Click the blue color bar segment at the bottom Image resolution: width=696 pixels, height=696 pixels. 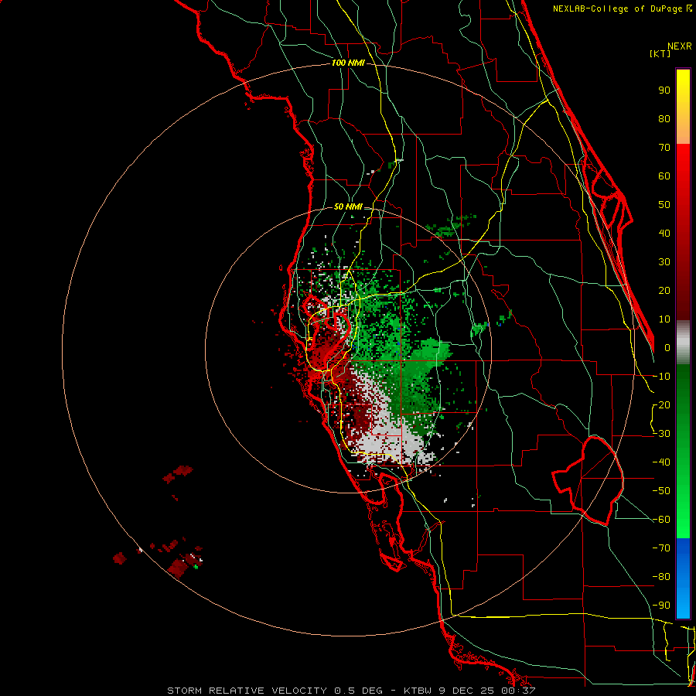click(x=683, y=578)
